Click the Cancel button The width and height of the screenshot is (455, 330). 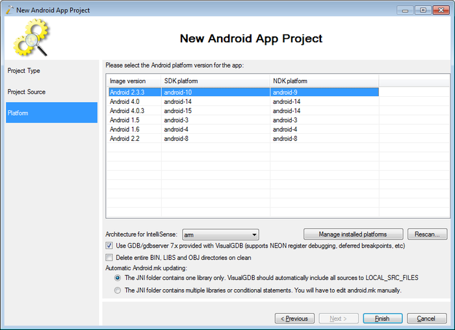coord(427,318)
